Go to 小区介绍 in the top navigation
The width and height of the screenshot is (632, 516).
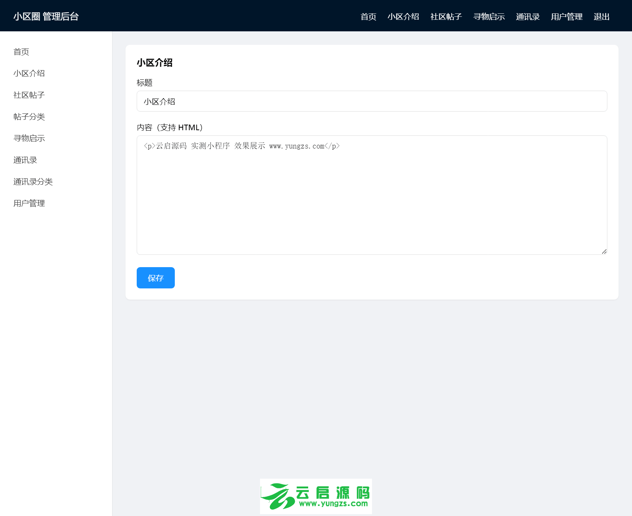click(403, 17)
